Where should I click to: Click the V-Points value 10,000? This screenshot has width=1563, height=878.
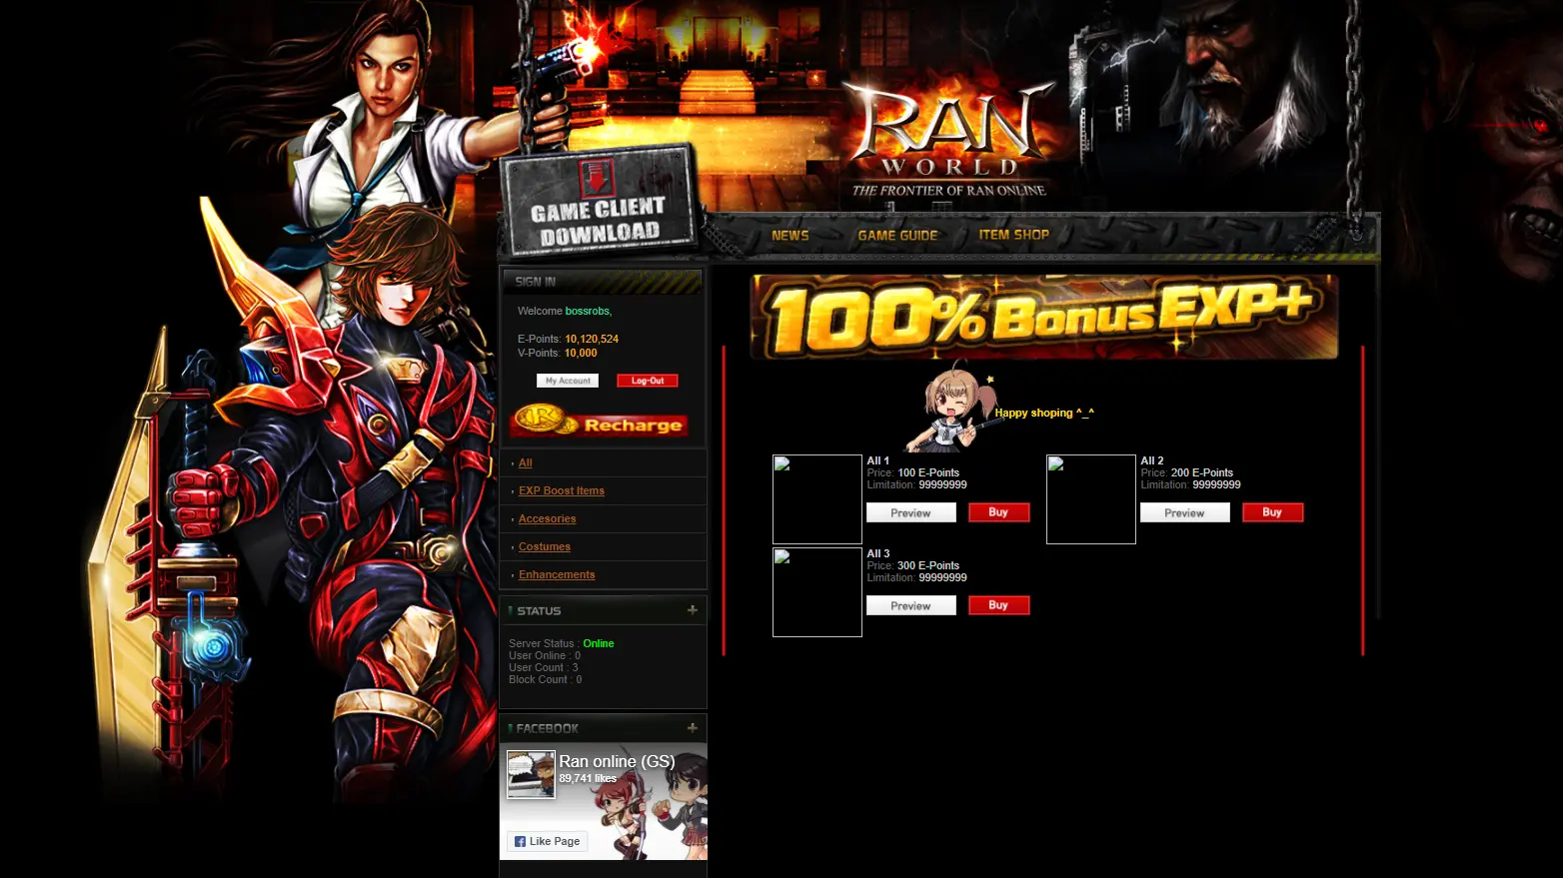pyautogui.click(x=581, y=353)
